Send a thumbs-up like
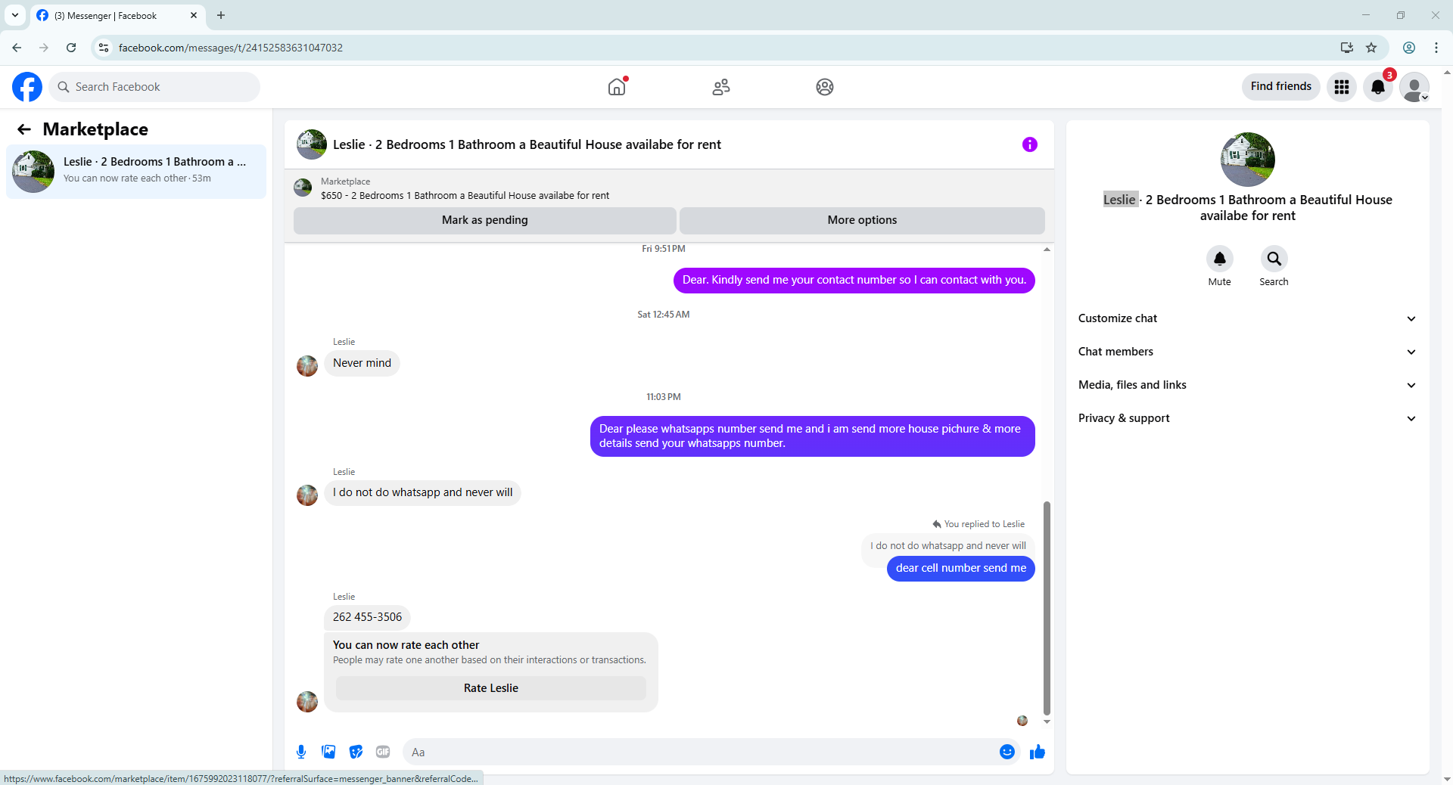1453x785 pixels. [1038, 752]
